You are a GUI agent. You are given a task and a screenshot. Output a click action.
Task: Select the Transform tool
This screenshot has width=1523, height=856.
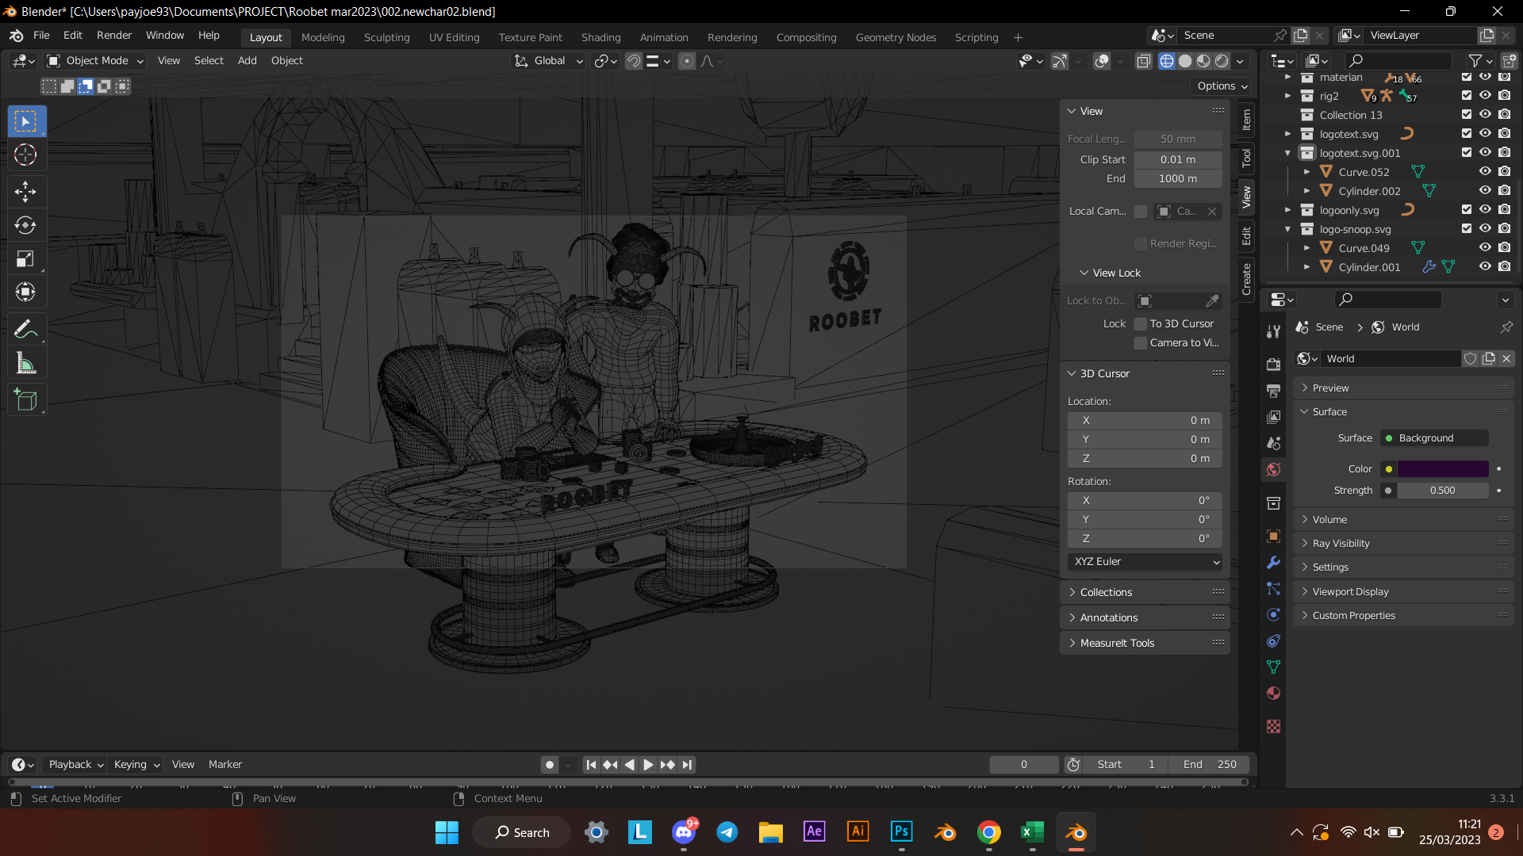click(x=26, y=292)
